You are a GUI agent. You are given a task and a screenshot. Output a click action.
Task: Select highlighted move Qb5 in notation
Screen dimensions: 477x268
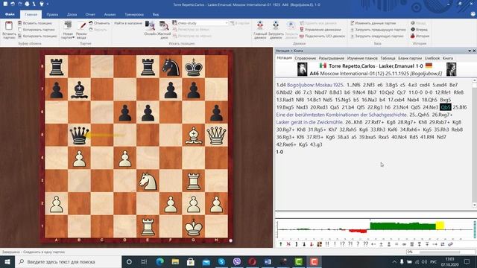[x=446, y=107]
